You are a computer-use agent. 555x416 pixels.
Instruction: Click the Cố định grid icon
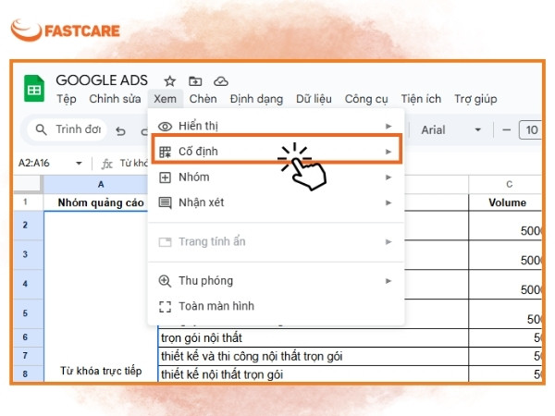(x=165, y=152)
